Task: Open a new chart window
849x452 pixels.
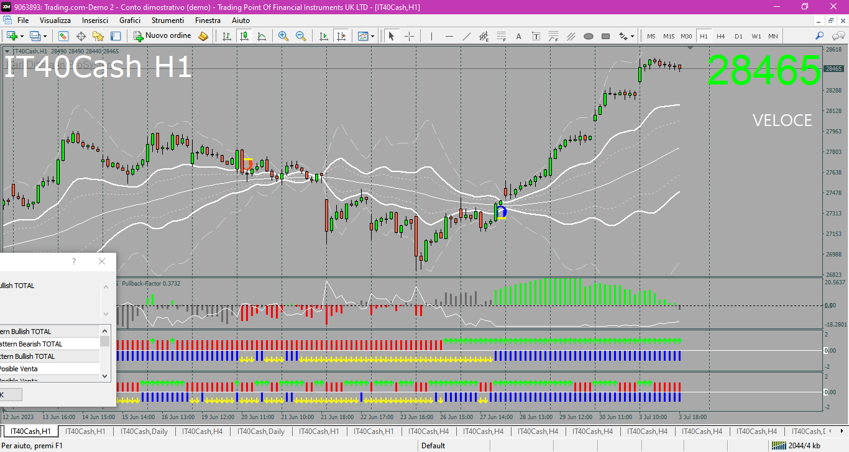Action: (x=12, y=36)
